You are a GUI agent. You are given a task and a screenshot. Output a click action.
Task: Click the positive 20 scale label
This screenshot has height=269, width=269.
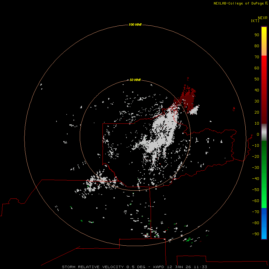257,112
